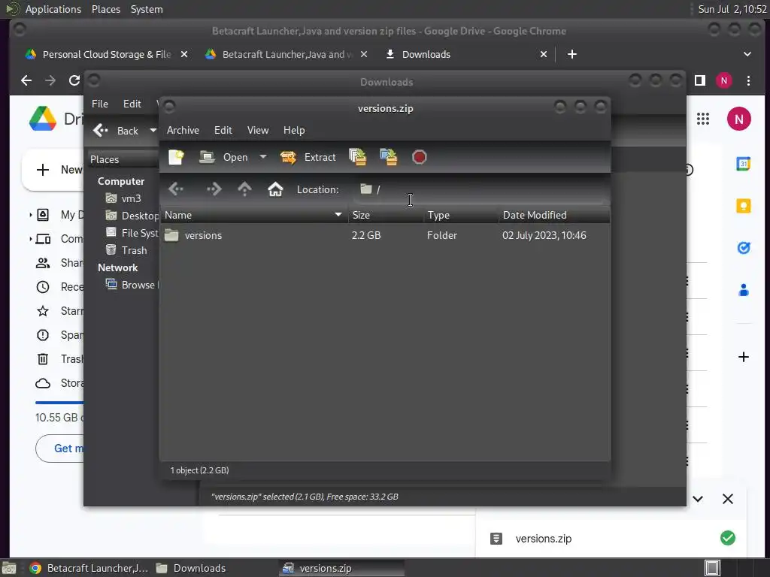Click the 2.2 GB size cell

click(366, 235)
